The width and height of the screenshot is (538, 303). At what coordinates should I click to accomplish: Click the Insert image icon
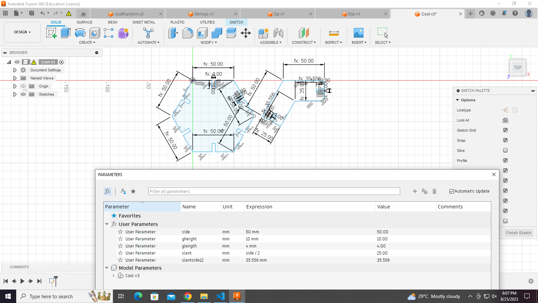[358, 33]
